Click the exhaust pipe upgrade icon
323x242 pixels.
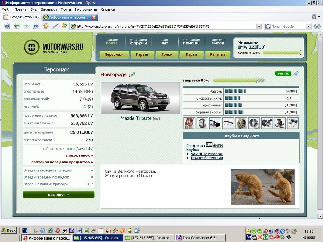[x=215, y=123]
